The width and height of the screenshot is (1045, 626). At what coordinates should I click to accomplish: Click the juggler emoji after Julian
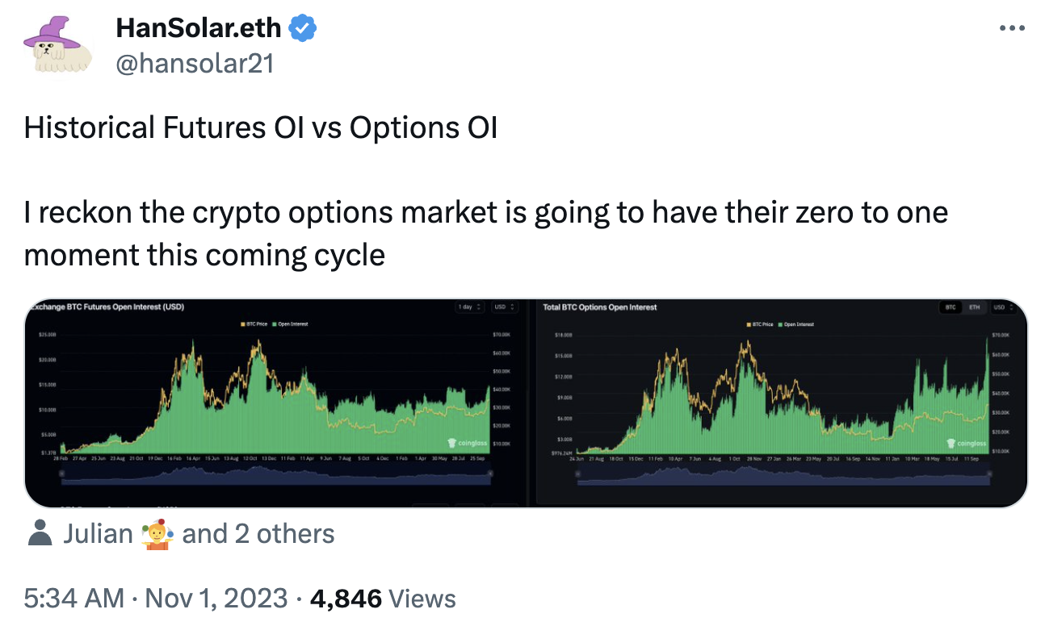coord(157,534)
